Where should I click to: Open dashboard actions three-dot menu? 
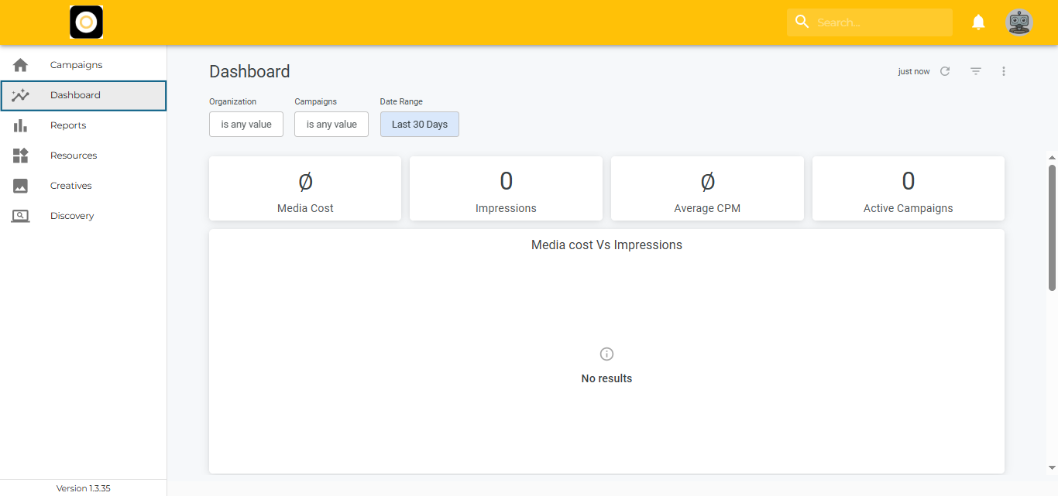1004,71
